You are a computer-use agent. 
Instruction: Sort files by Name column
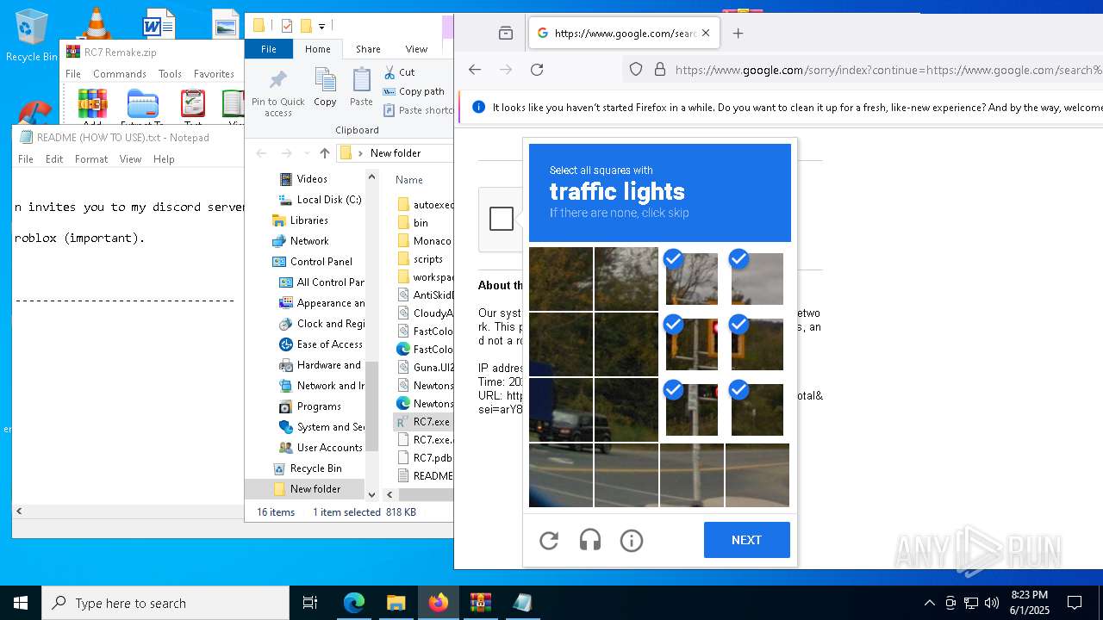coord(409,180)
